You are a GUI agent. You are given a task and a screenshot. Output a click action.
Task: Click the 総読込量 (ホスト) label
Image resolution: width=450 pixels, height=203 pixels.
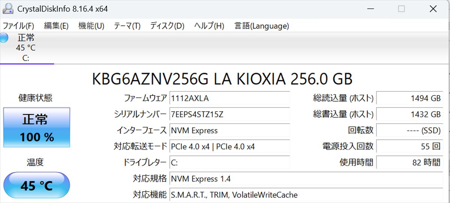(343, 99)
